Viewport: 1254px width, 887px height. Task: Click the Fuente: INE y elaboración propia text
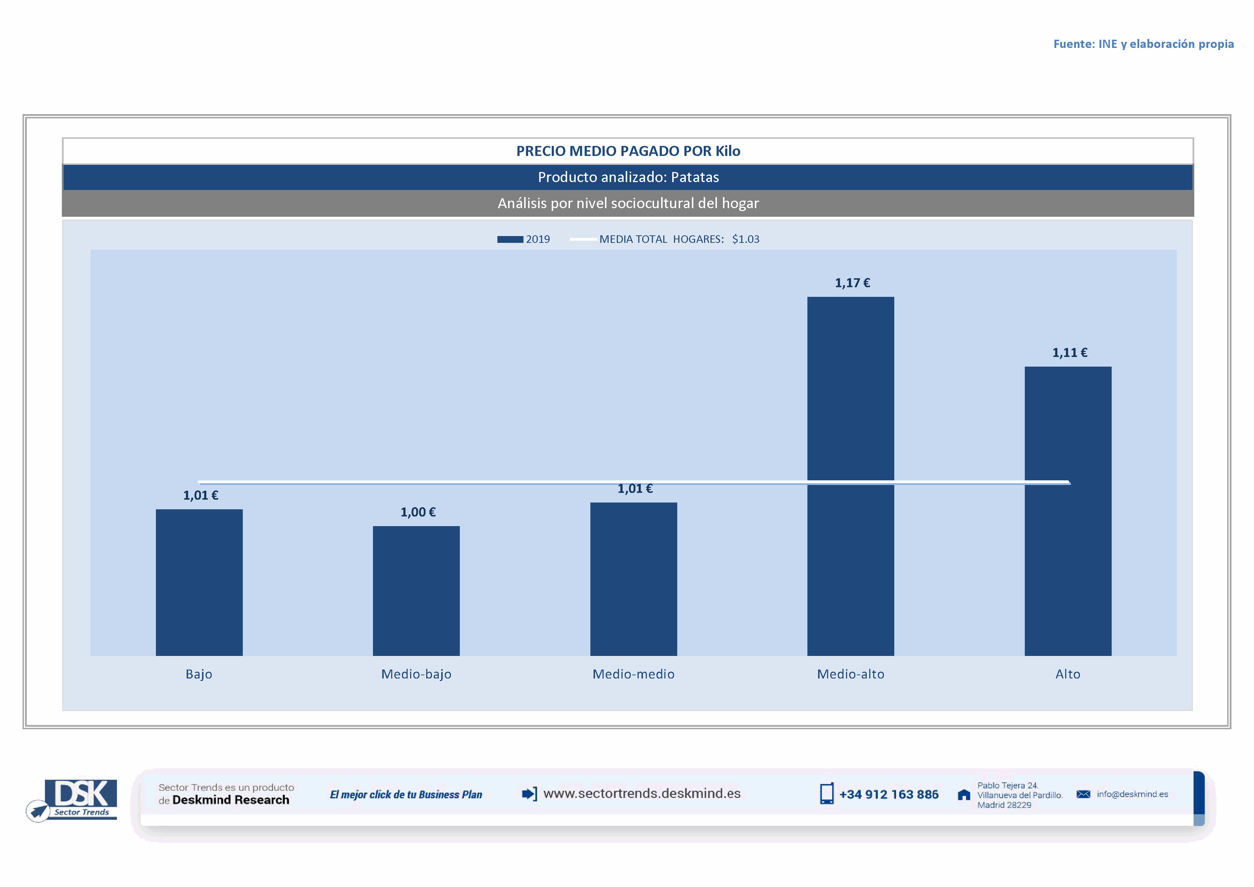click(1143, 44)
